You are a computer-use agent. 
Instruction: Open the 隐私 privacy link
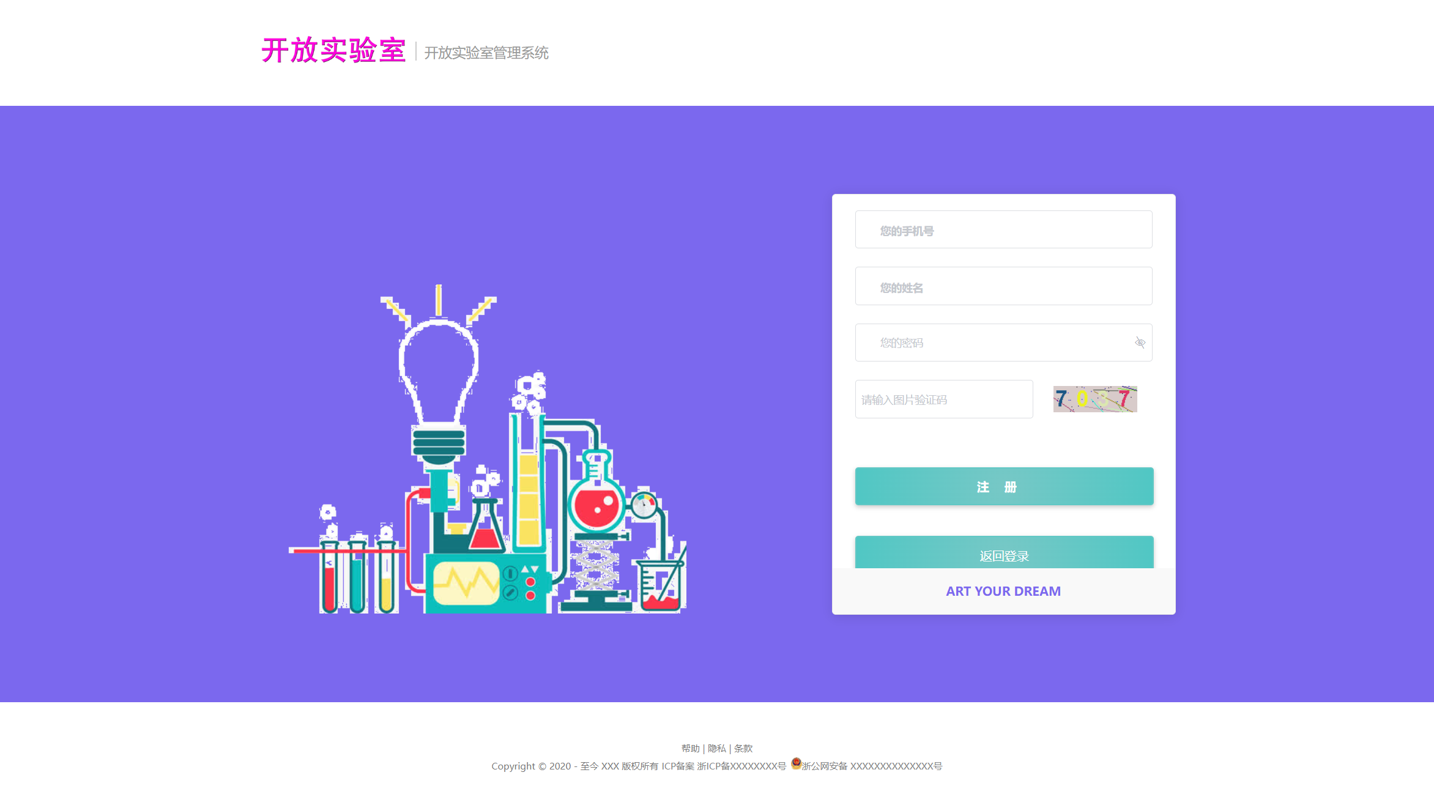click(x=716, y=748)
